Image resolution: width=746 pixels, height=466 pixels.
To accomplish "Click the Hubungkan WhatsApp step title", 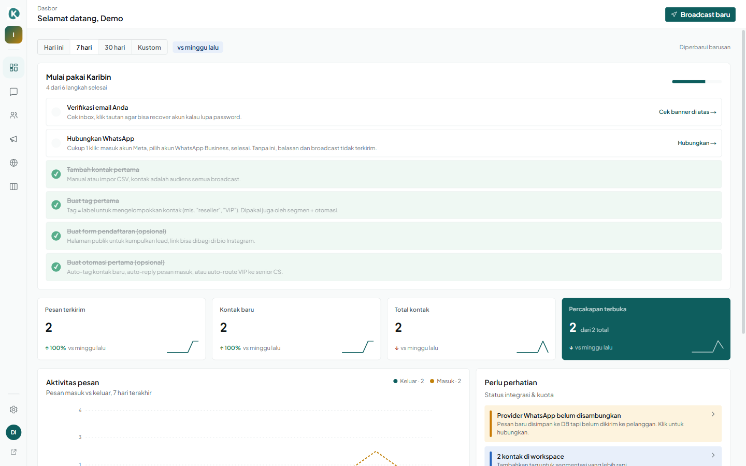I will (x=101, y=139).
